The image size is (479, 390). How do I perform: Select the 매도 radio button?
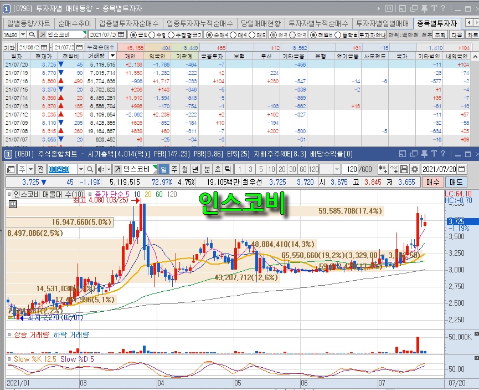pyautogui.click(x=252, y=35)
